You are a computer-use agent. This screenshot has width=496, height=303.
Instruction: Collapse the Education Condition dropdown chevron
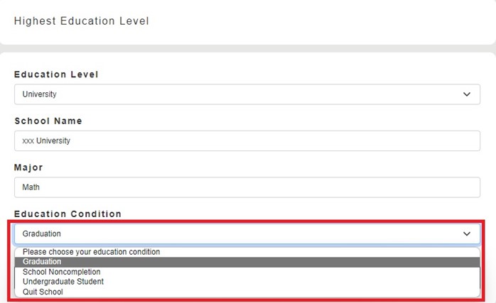pos(467,233)
